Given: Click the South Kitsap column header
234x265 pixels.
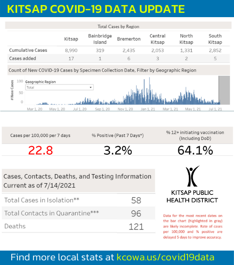Looking at the screenshot, I should 215,39.
